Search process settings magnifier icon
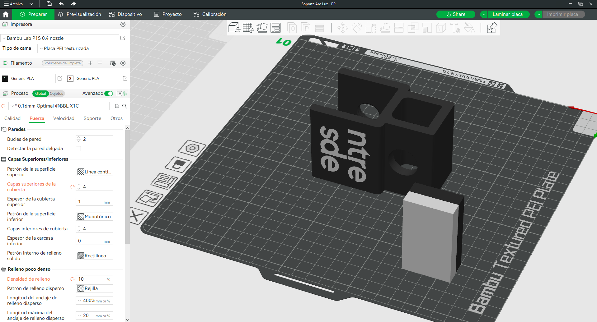Image resolution: width=597 pixels, height=322 pixels. click(x=125, y=106)
